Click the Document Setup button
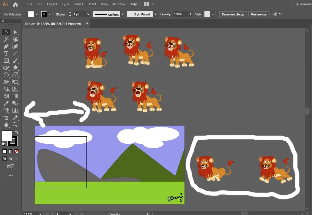This screenshot has width=312, height=215. (233, 14)
